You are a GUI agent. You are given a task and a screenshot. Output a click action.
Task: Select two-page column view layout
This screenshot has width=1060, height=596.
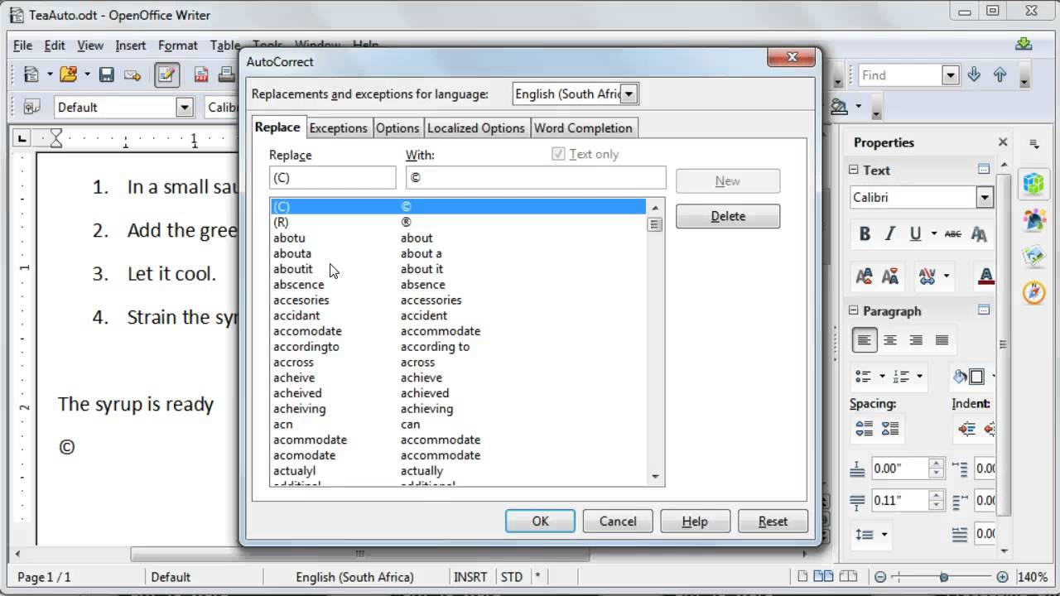(x=822, y=577)
